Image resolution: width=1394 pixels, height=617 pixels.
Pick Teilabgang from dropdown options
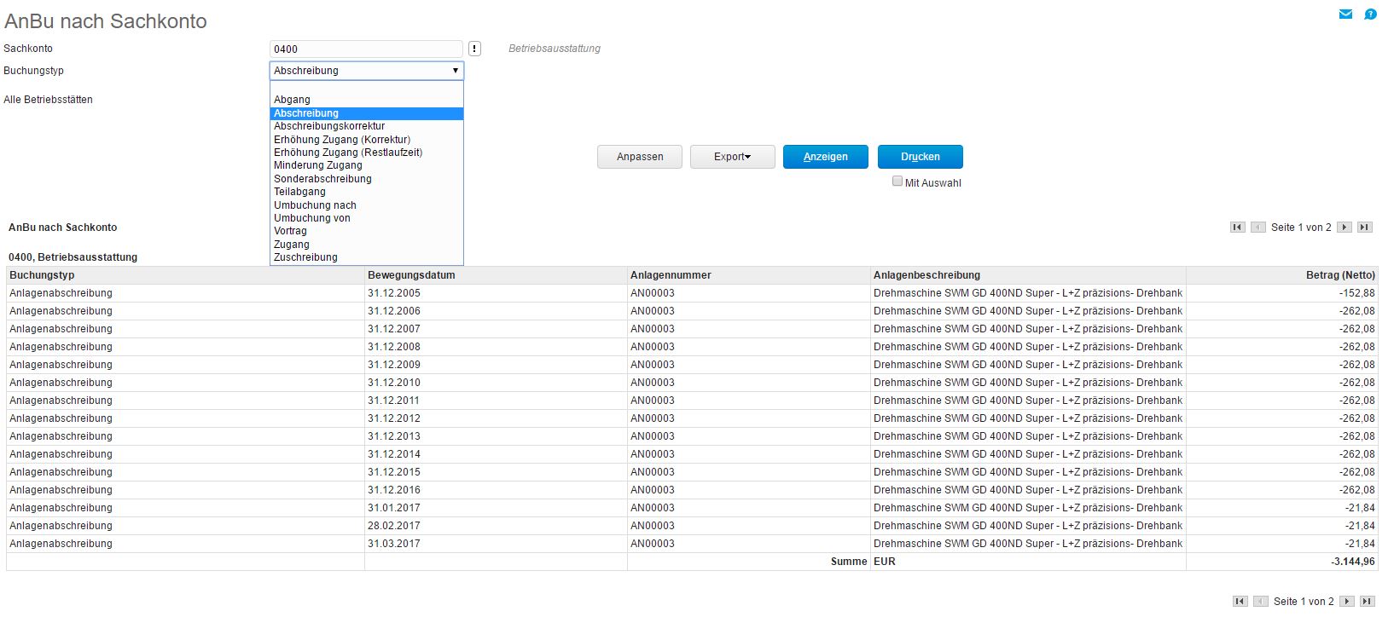point(299,192)
